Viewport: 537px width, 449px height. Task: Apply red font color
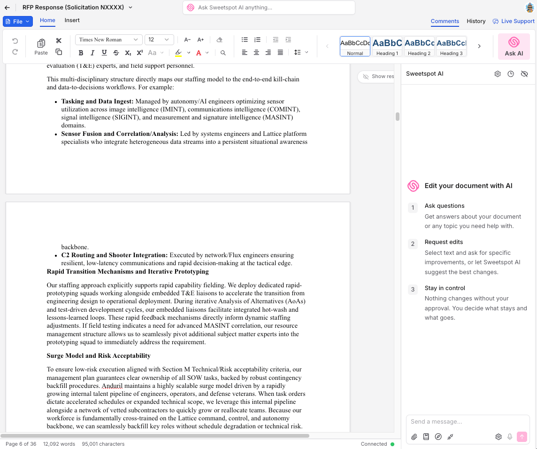point(198,53)
